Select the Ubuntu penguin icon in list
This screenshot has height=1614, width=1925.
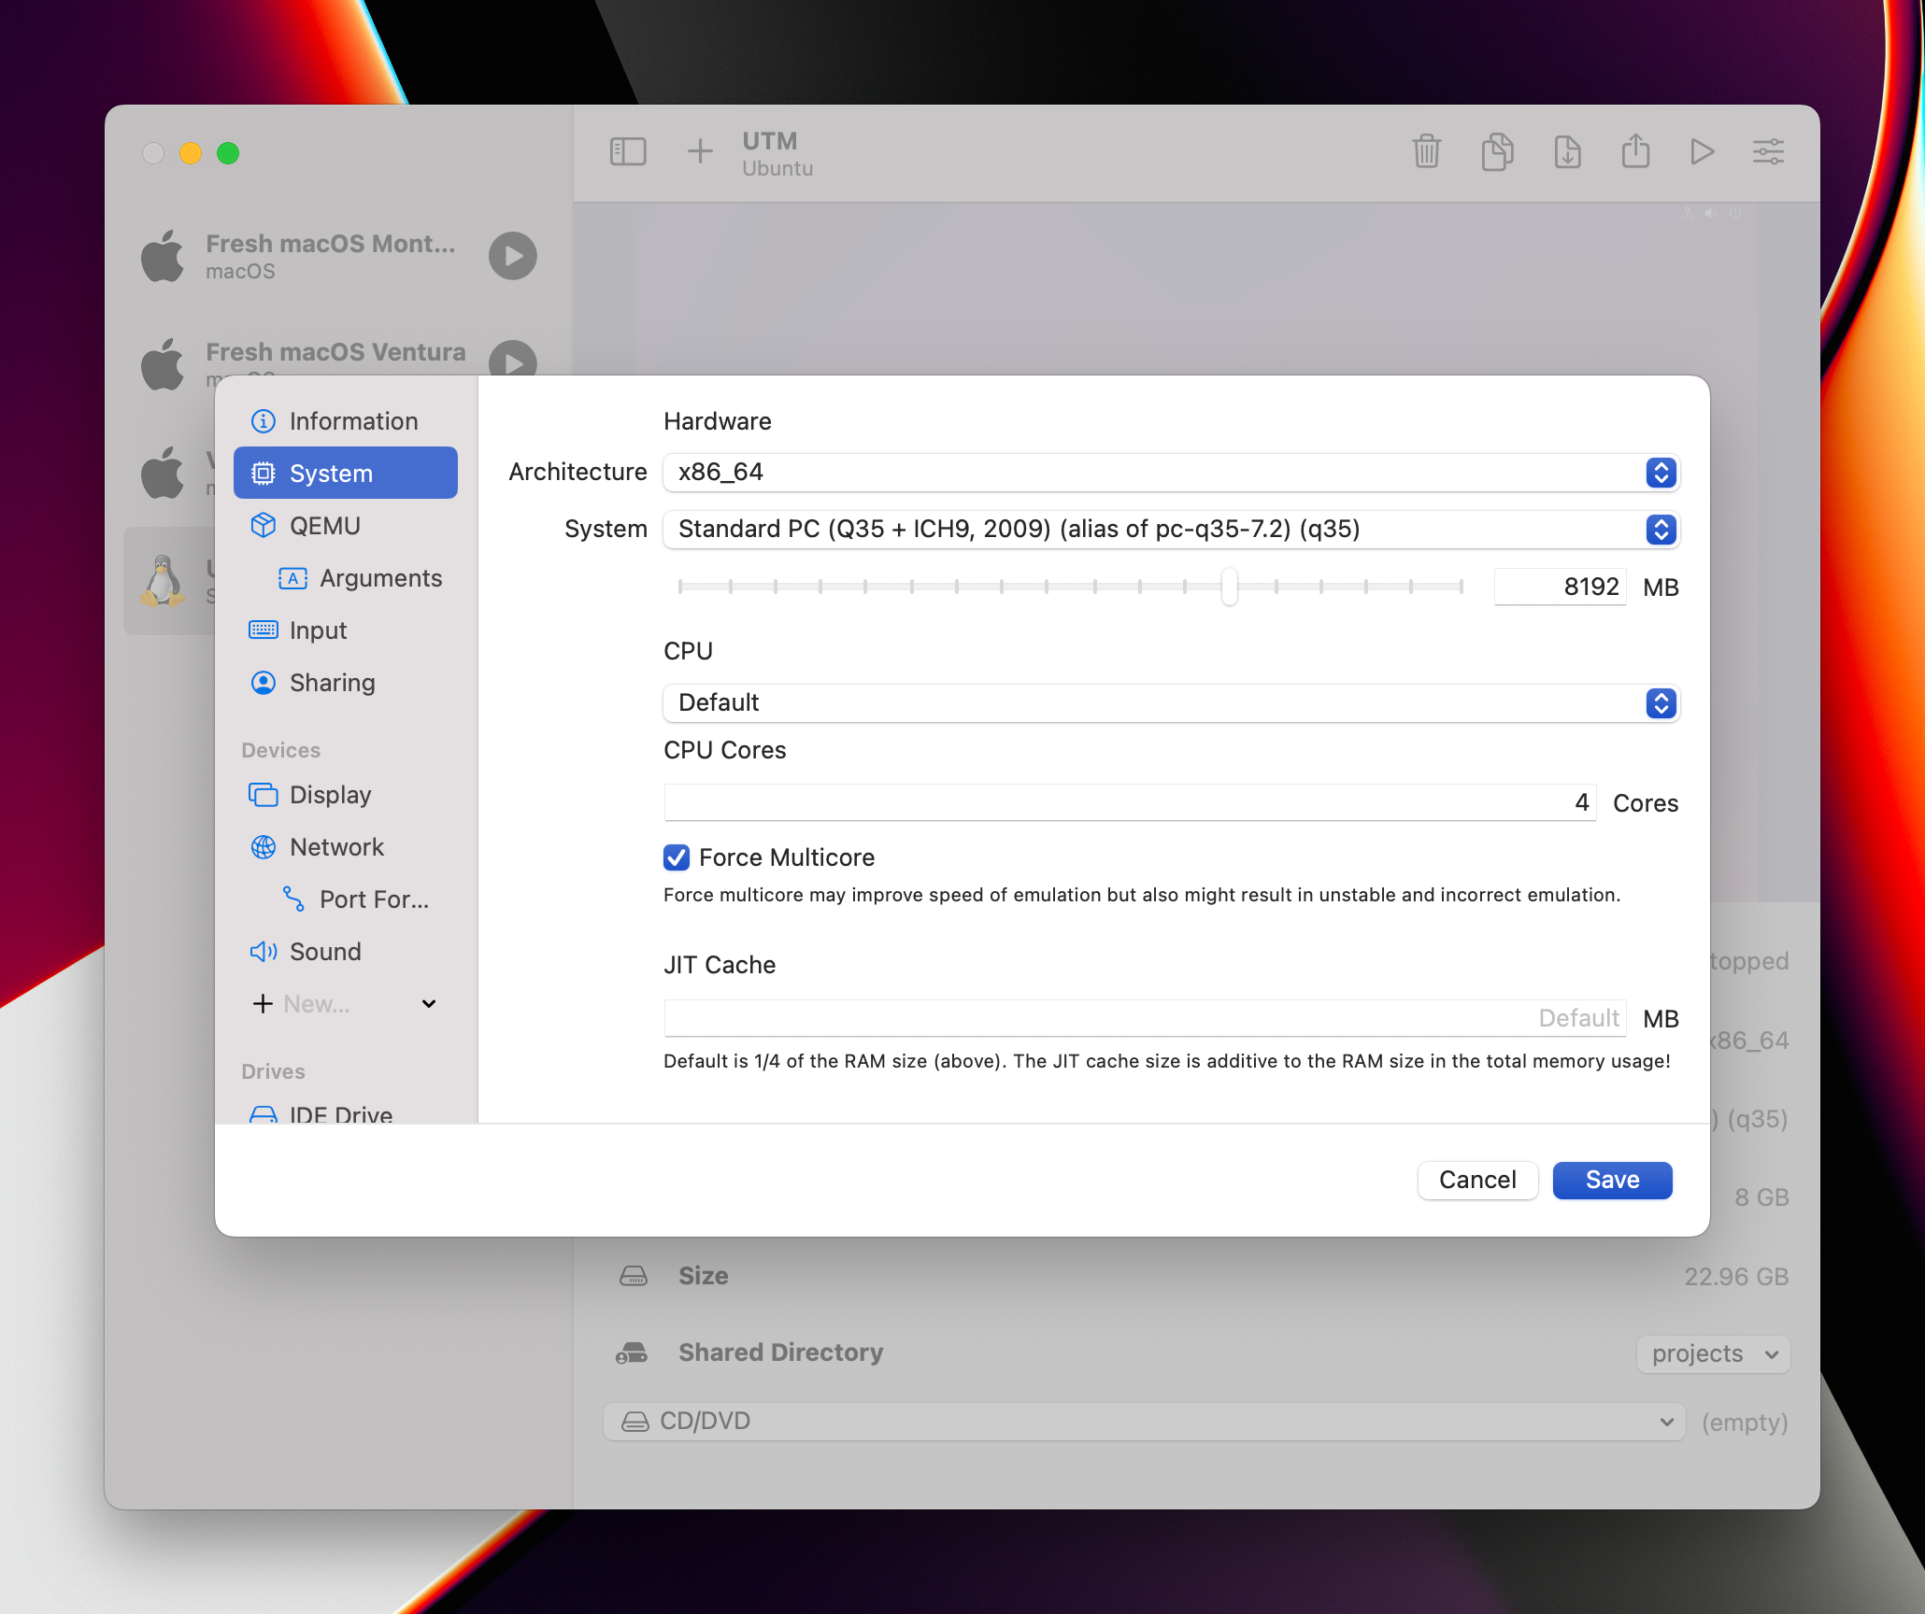[163, 580]
